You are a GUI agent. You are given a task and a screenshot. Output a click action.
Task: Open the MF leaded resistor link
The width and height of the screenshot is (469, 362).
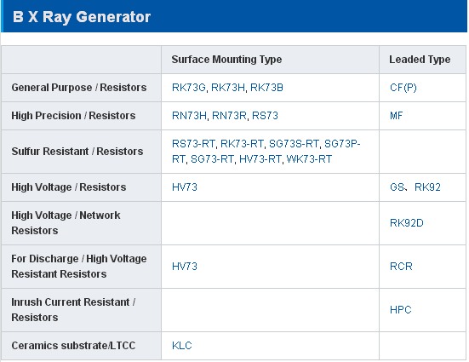coord(397,116)
